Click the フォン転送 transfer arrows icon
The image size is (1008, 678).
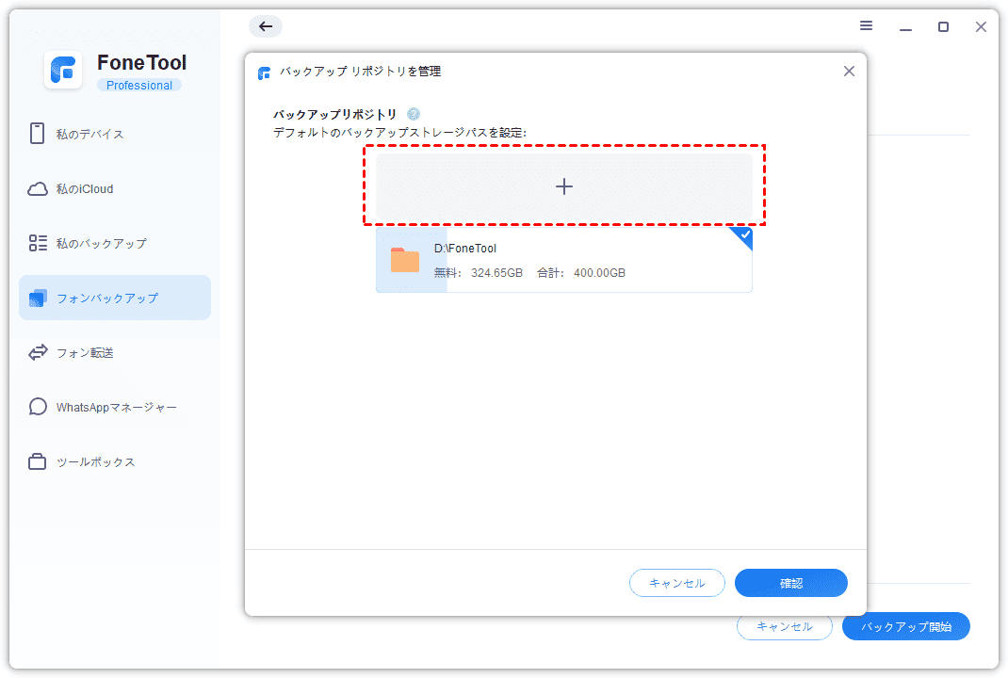coord(38,353)
